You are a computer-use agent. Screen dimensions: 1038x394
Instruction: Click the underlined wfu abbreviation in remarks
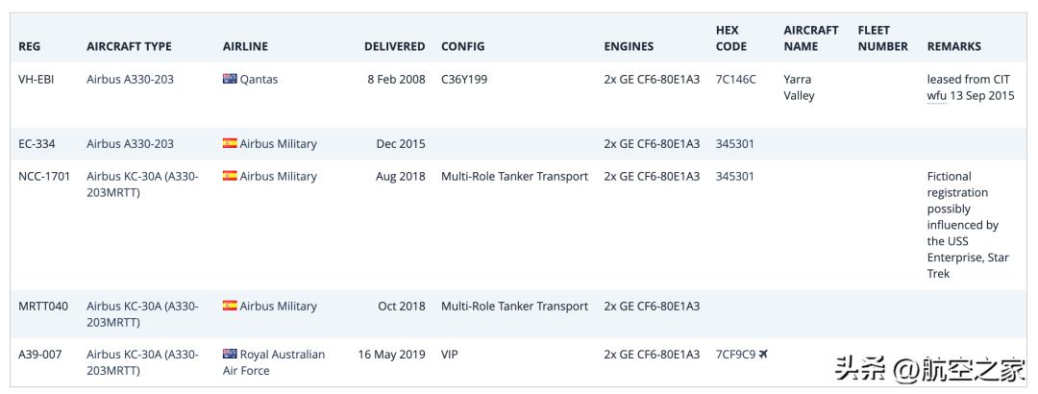pos(936,96)
